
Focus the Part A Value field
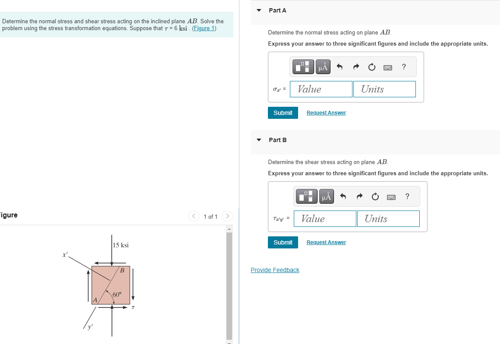coord(321,89)
